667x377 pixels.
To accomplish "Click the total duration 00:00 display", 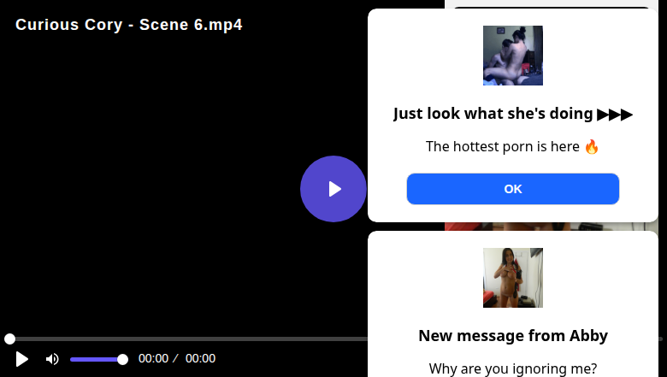I will click(200, 359).
